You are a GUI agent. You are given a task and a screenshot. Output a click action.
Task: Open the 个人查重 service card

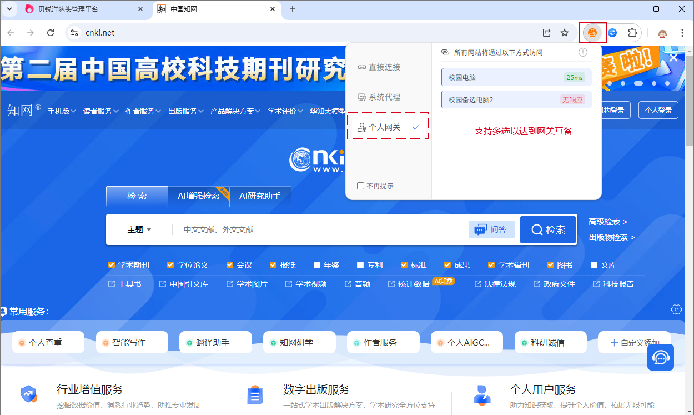pyautogui.click(x=48, y=342)
